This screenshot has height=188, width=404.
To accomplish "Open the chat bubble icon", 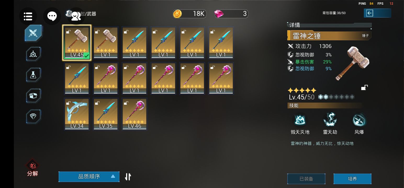I will pyautogui.click(x=52, y=16).
